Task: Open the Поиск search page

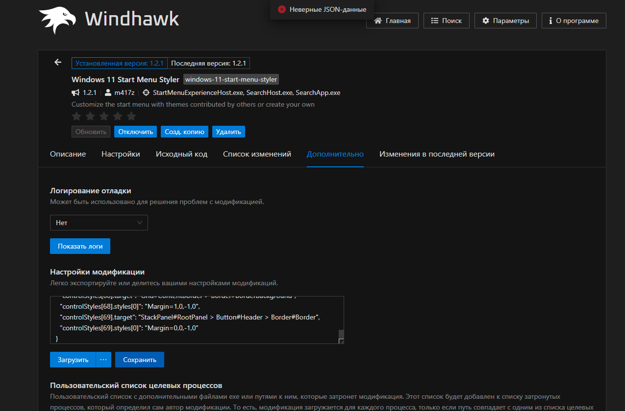Action: pos(447,21)
